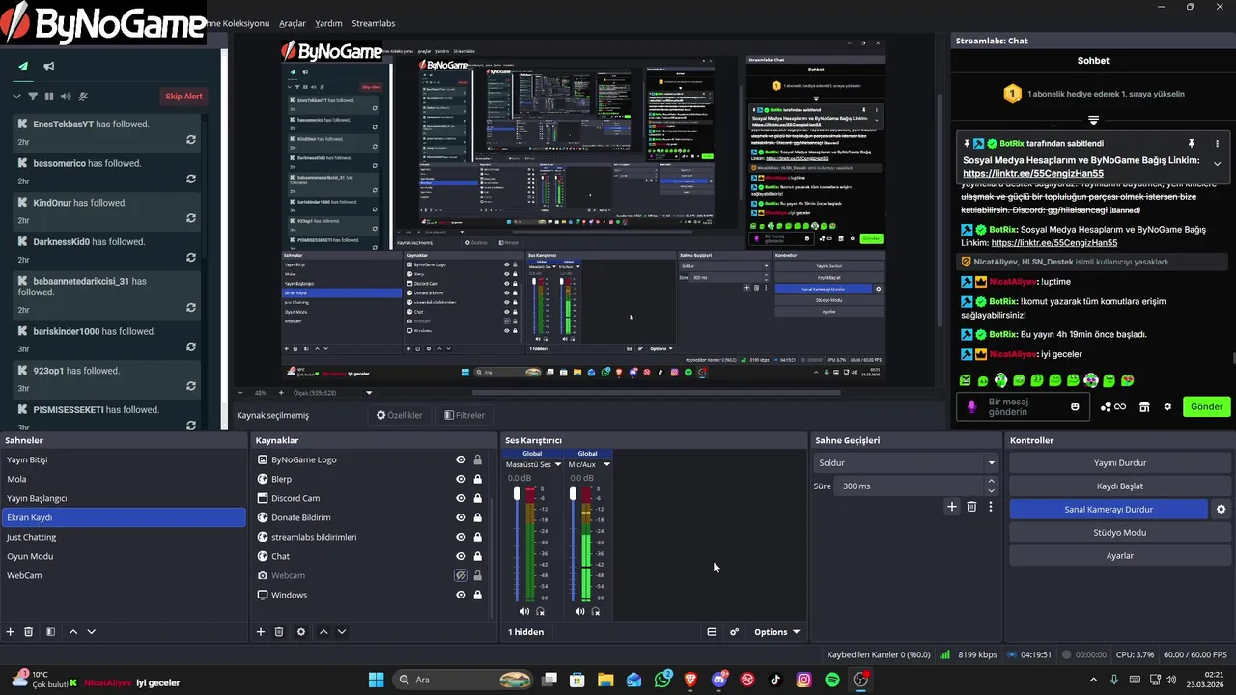Viewport: 1236px width, 695px height.
Task: Move the selected scene up in the Sahneler panel
Action: point(73,632)
